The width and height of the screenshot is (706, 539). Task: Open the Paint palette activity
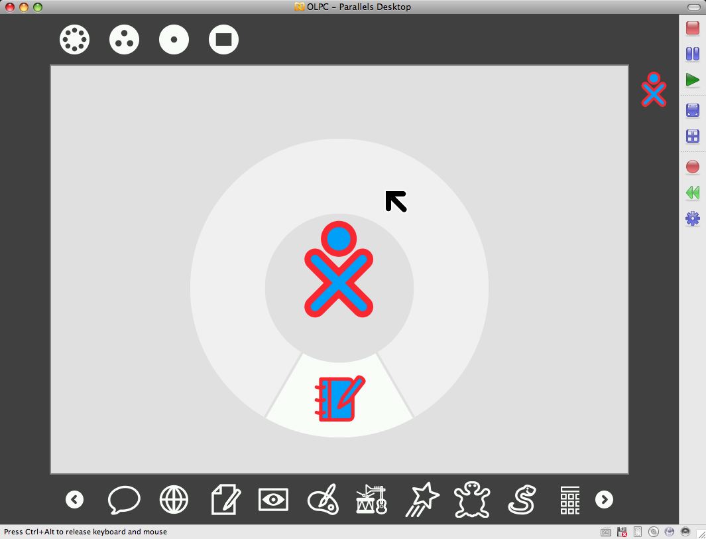(323, 500)
